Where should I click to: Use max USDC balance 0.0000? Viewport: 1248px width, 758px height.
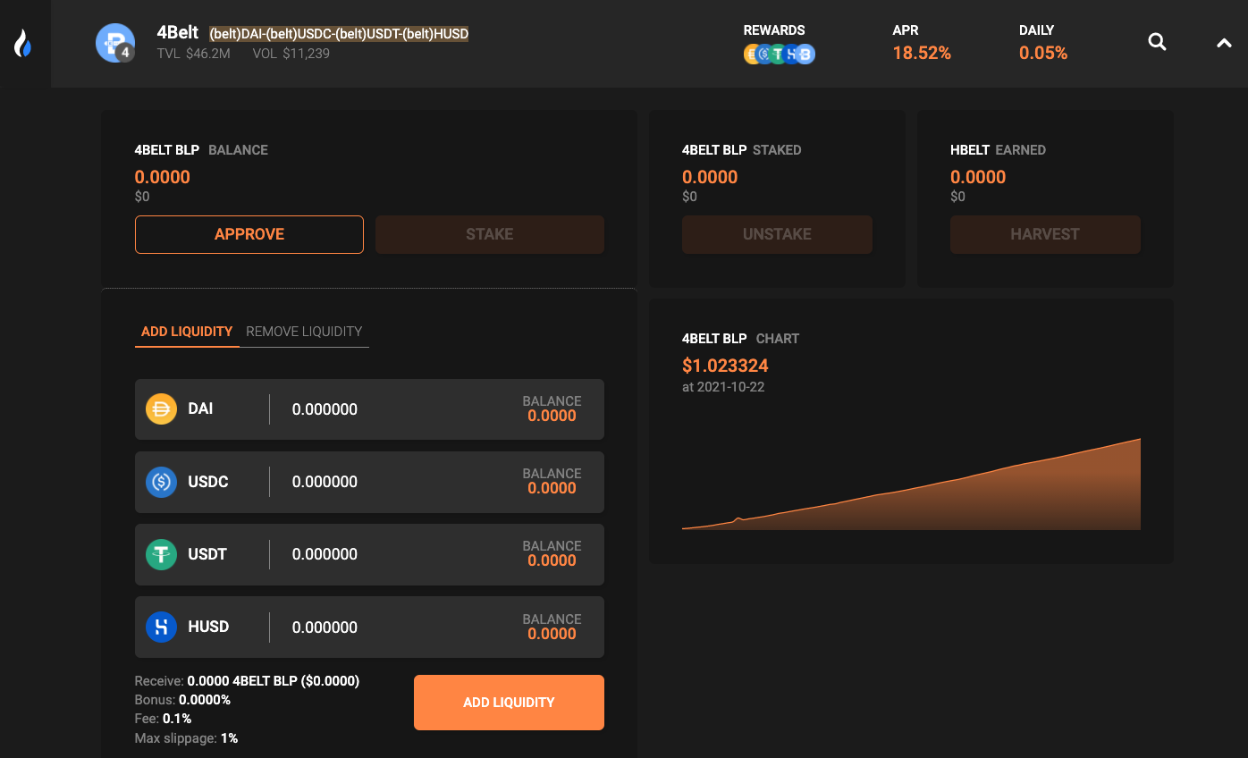pos(552,488)
